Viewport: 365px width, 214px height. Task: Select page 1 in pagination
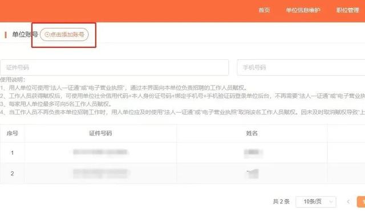click(362, 201)
